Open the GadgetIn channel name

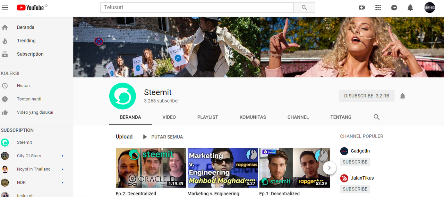360,151
